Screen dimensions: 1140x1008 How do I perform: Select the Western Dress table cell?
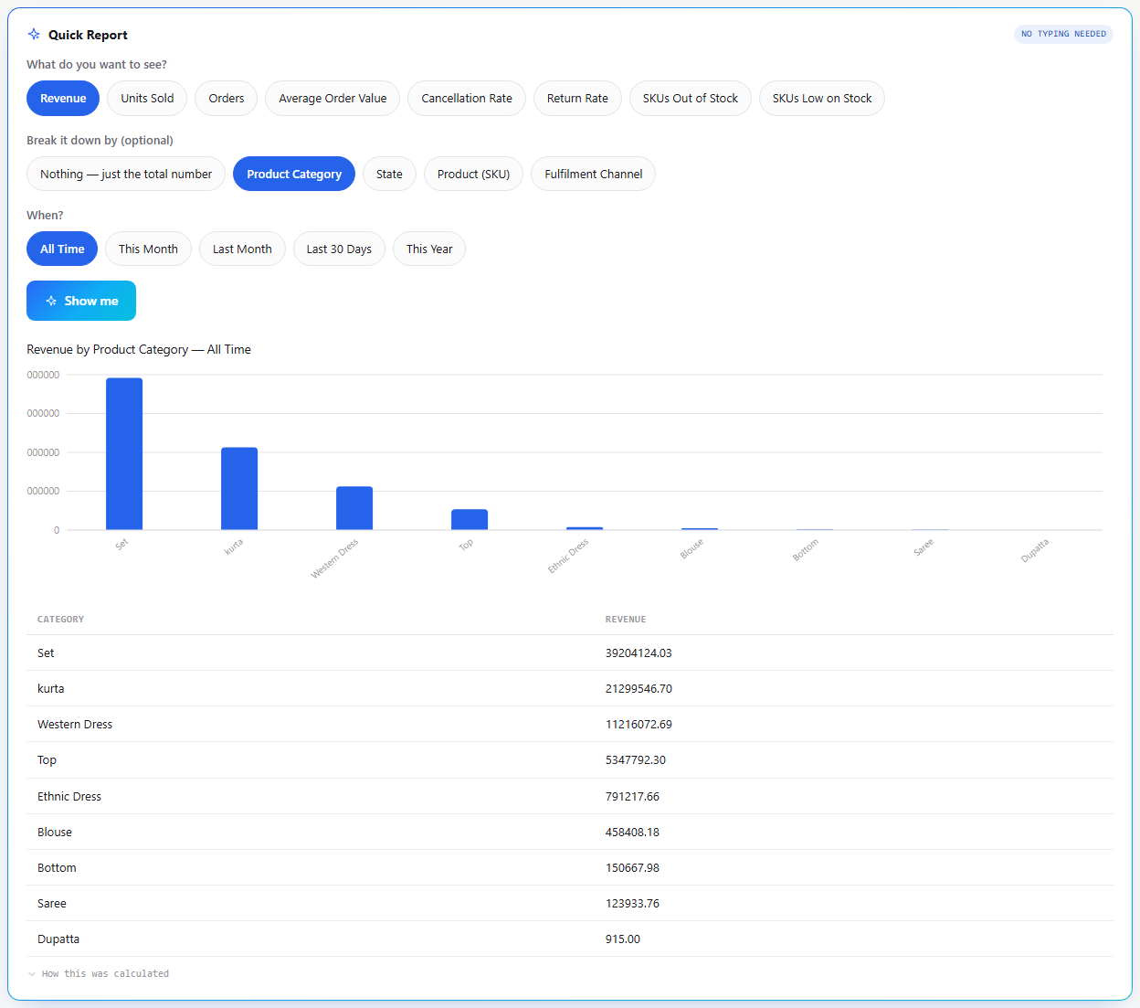pyautogui.click(x=75, y=725)
